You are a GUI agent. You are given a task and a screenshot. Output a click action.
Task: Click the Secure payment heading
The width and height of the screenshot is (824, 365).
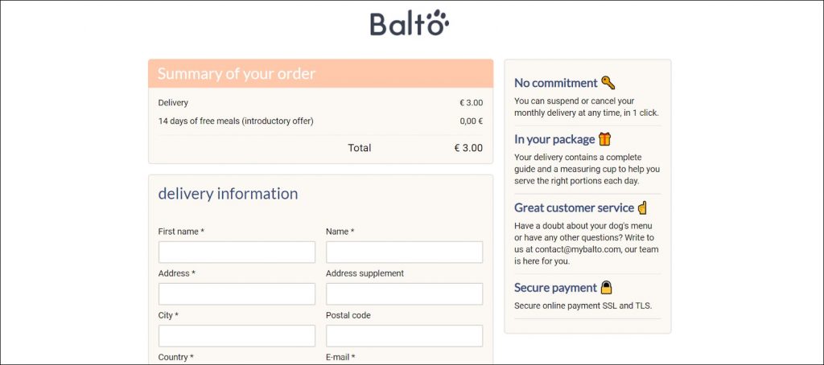[555, 288]
